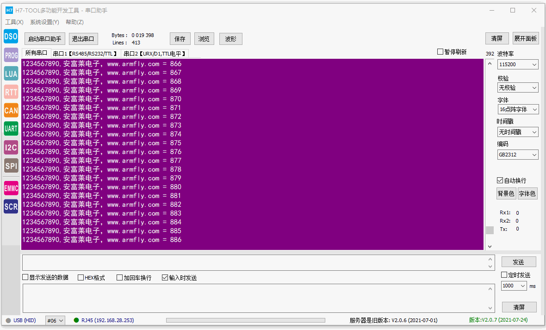This screenshot has height=330, width=546.
Task: Click the 发送 send button
Action: pos(519,262)
